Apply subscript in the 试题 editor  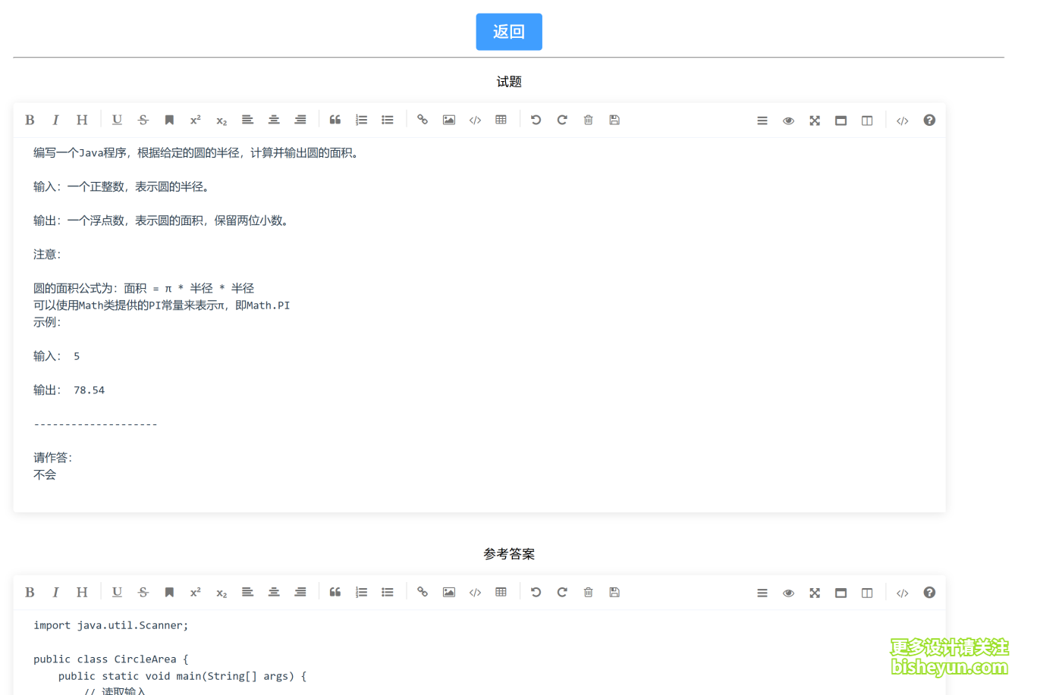222,120
